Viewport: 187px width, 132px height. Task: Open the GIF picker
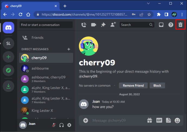[159, 120]
